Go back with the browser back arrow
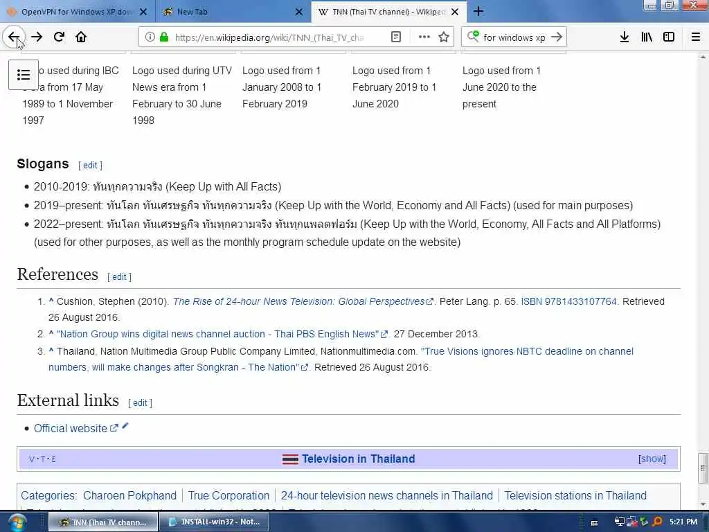The width and height of the screenshot is (709, 532). tap(14, 37)
